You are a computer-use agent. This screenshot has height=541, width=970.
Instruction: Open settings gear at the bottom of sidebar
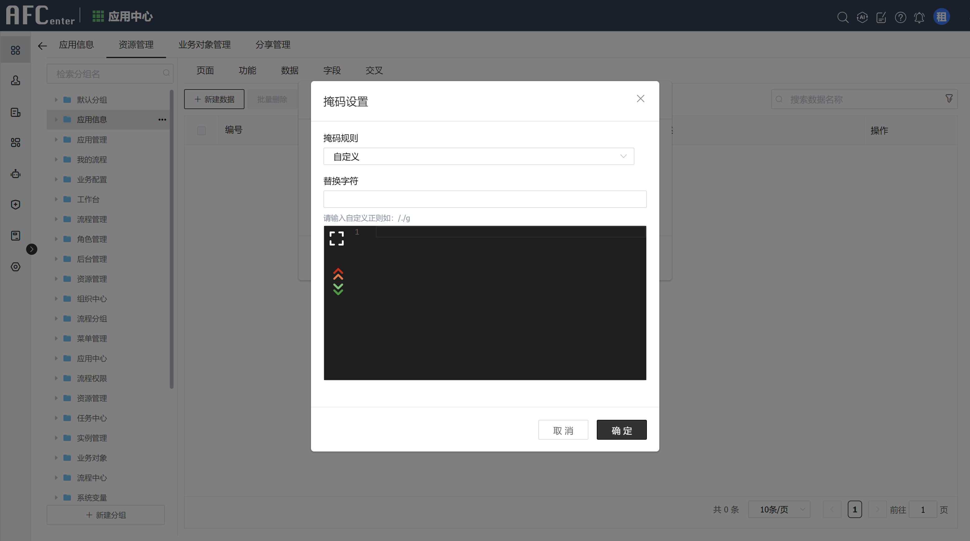pyautogui.click(x=15, y=267)
